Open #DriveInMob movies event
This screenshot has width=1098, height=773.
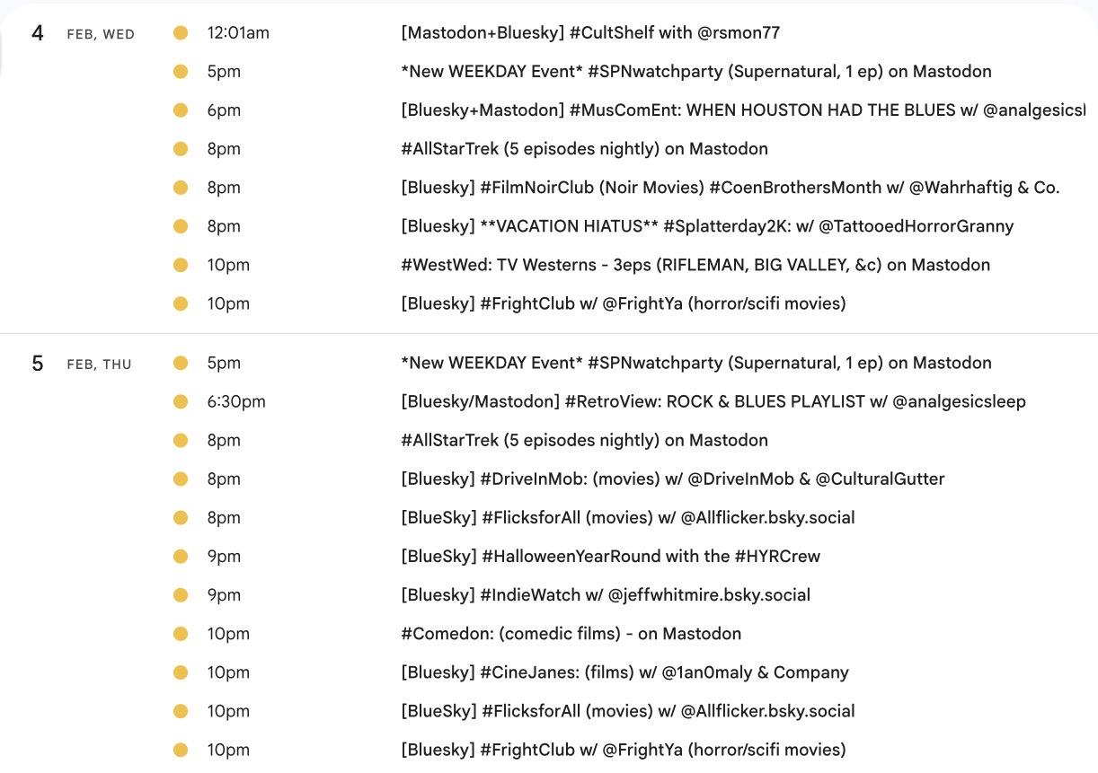coord(672,479)
